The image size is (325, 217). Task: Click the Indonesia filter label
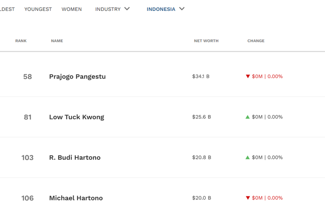(x=161, y=9)
